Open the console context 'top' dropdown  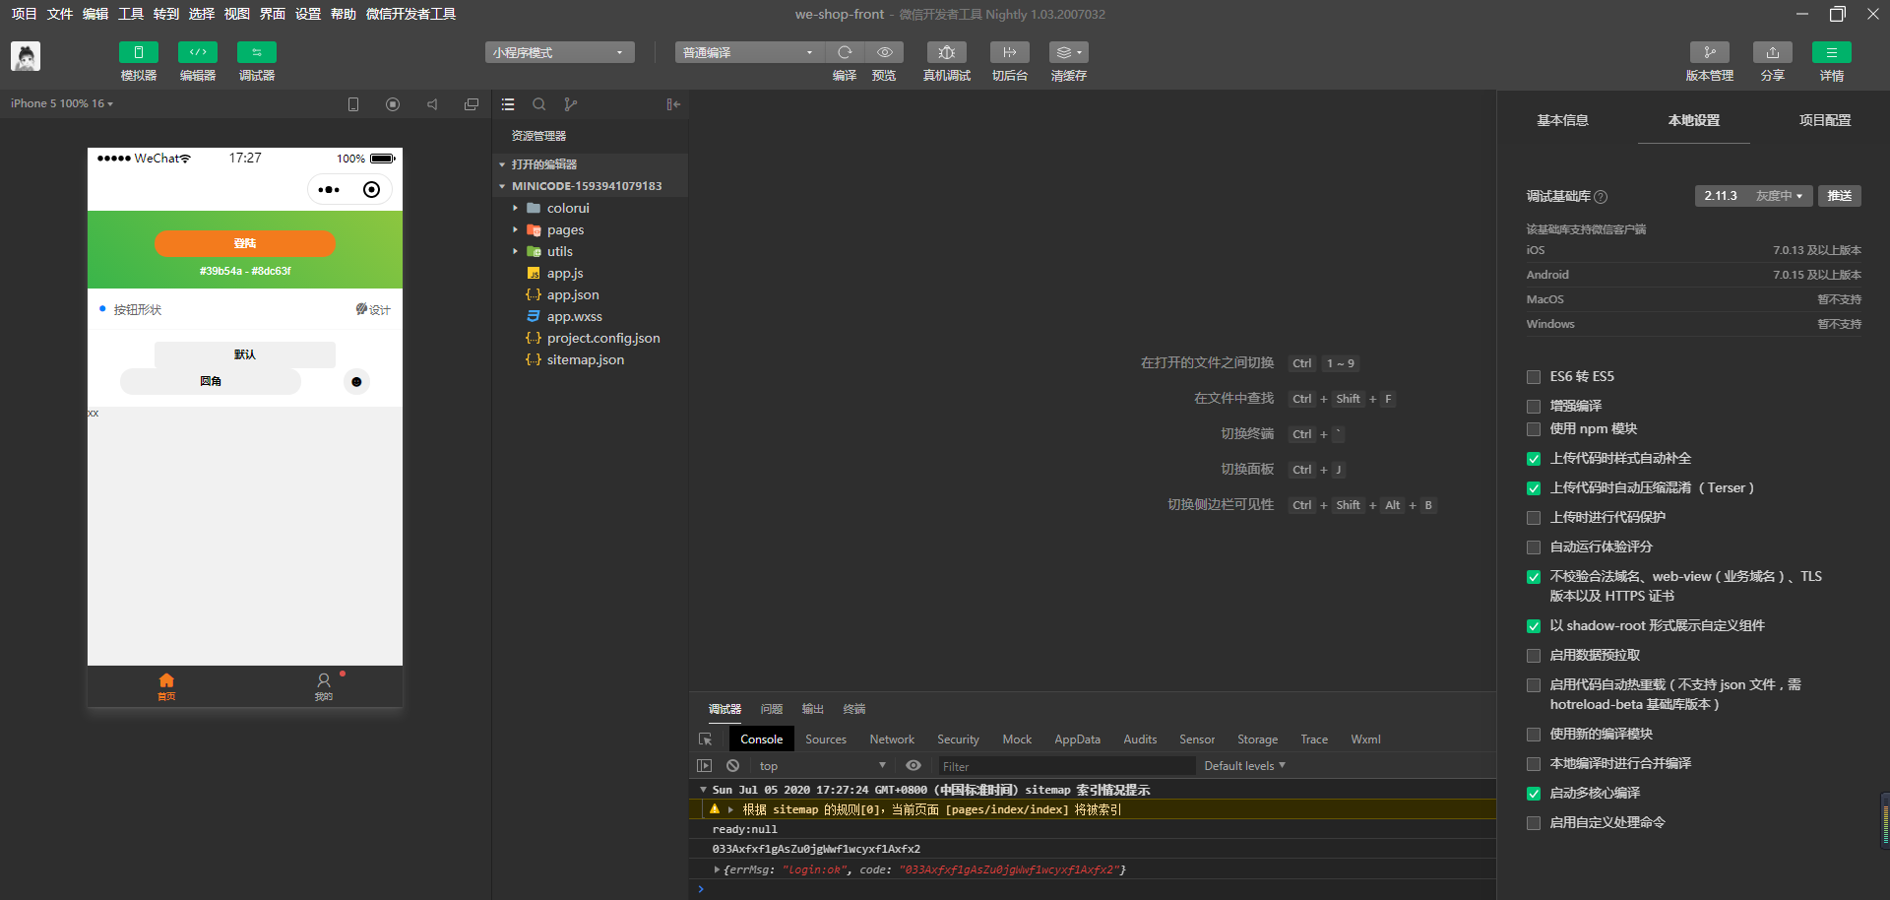(x=822, y=766)
